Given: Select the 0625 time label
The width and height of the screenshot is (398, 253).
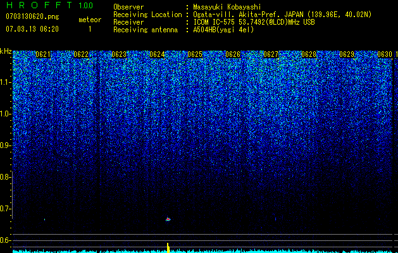Looking at the screenshot, I should [195, 54].
